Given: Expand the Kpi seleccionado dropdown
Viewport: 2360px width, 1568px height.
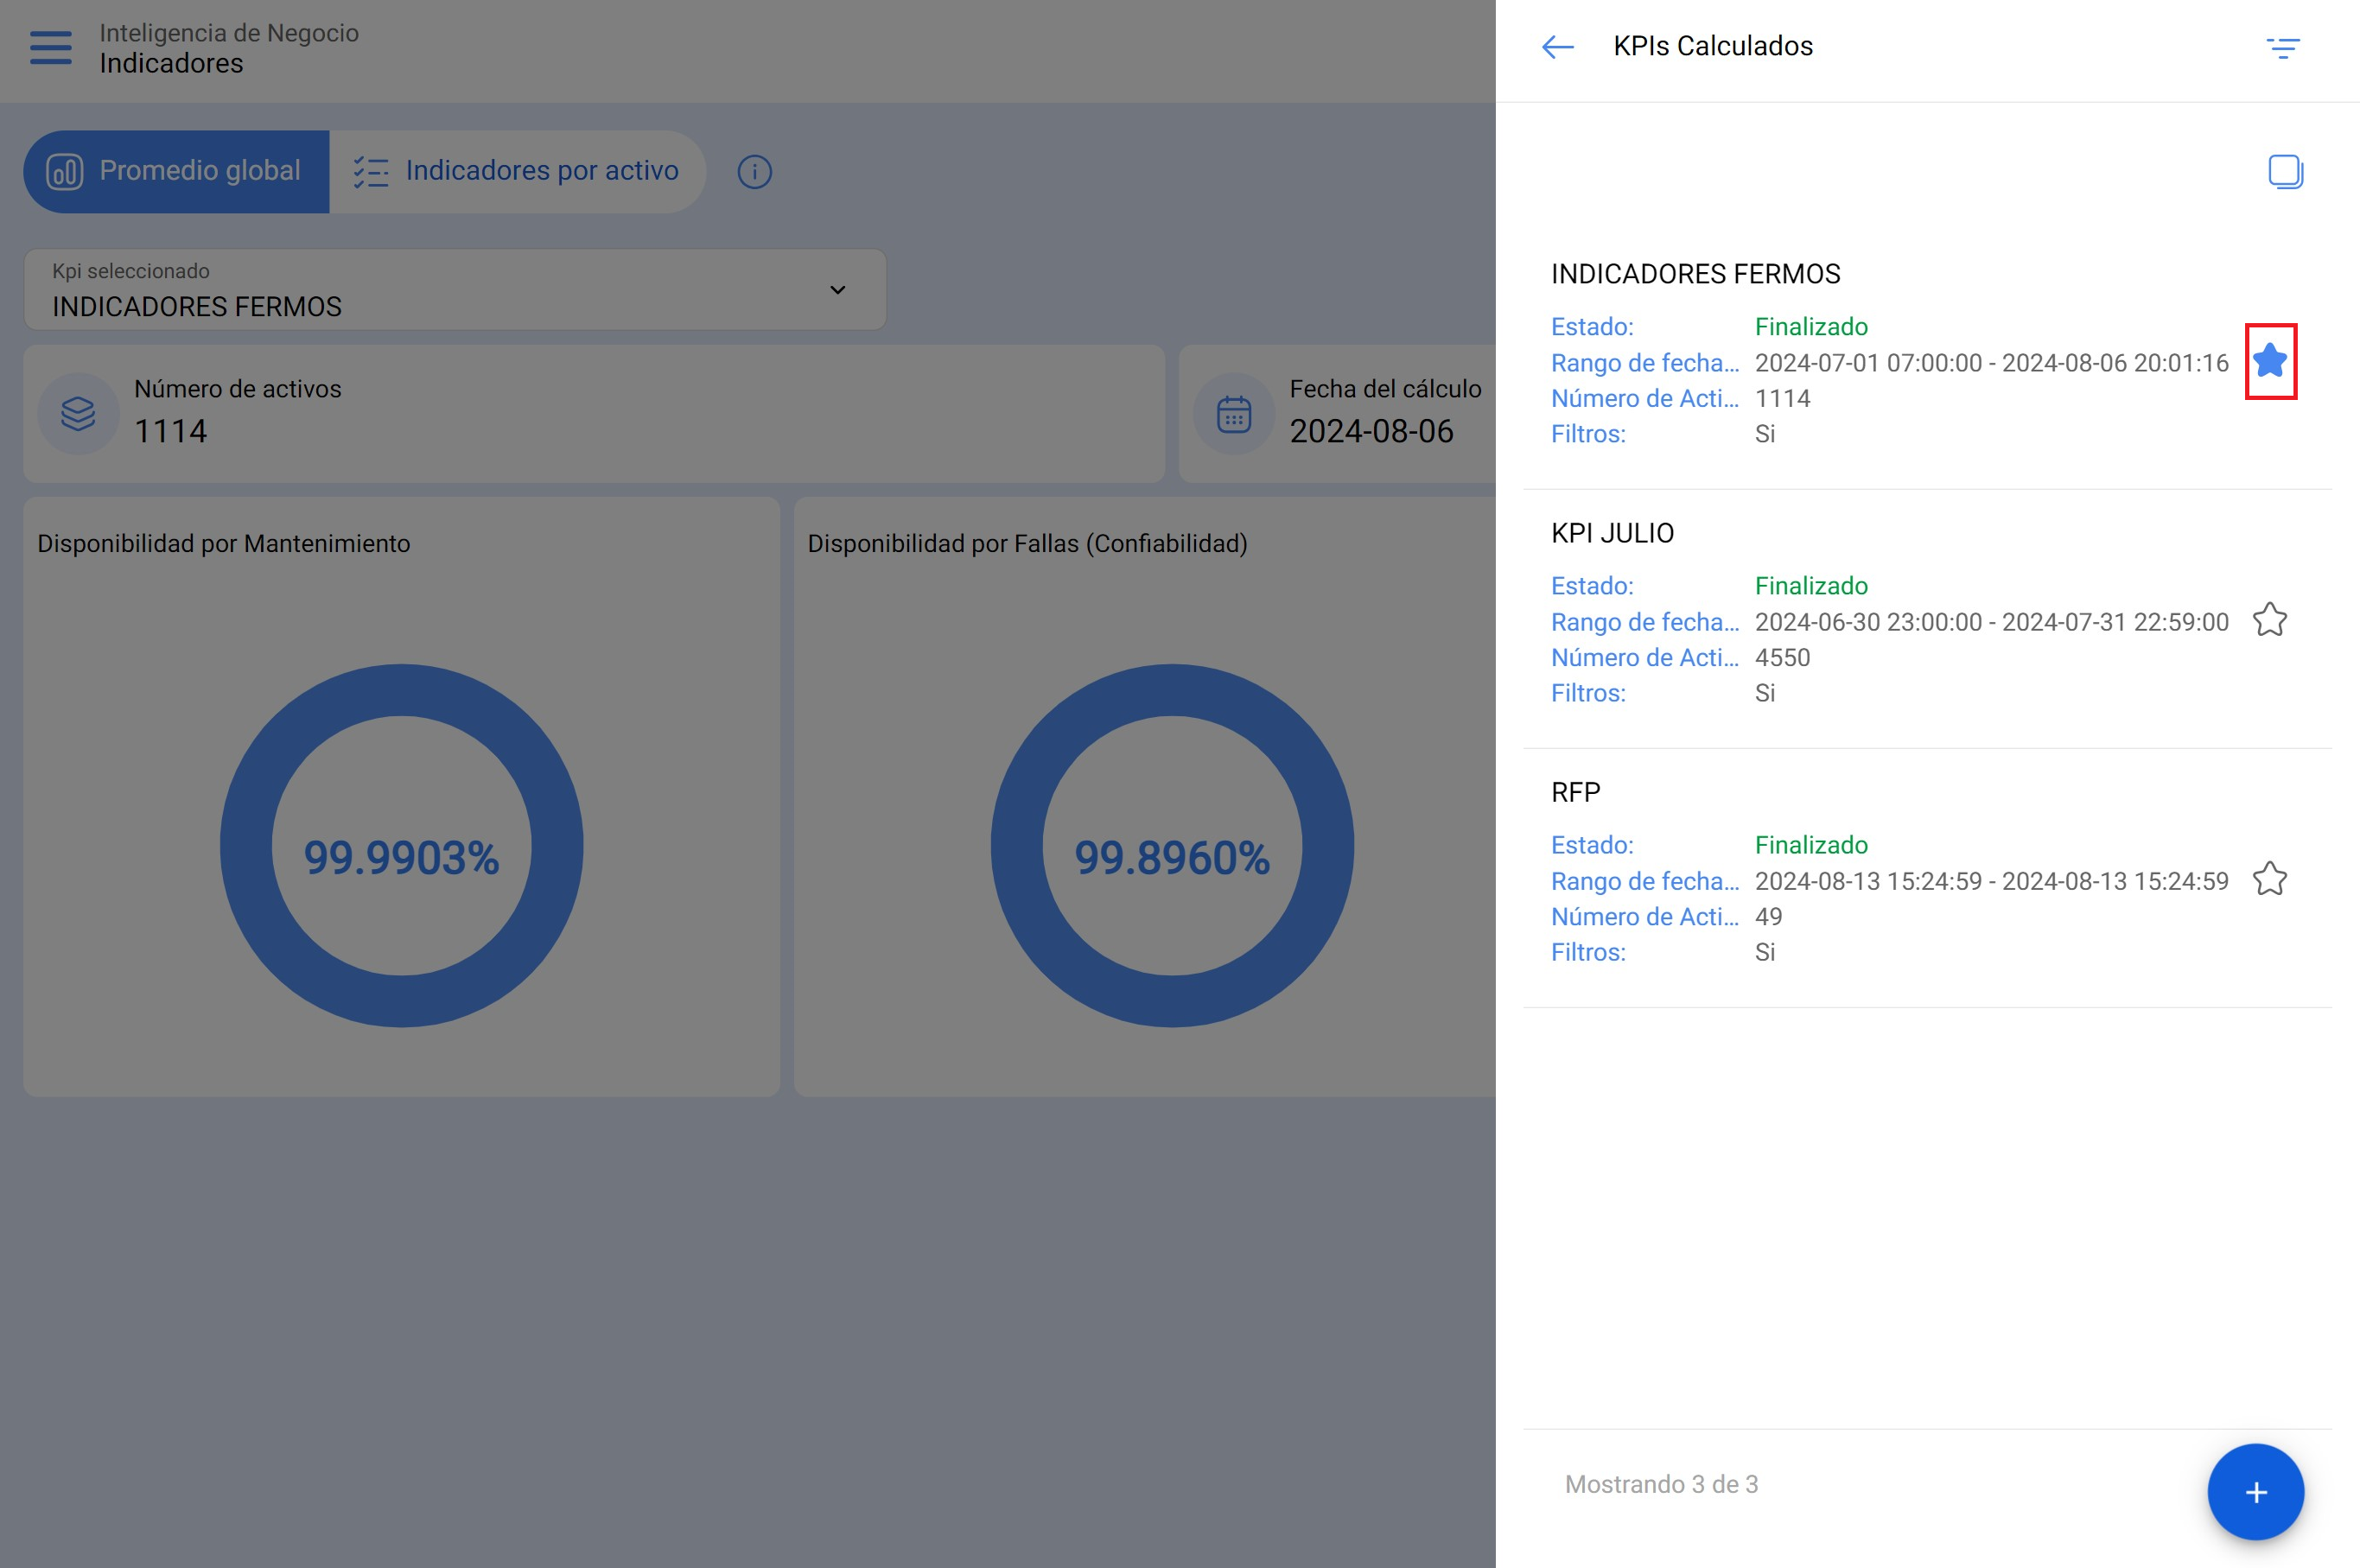Looking at the screenshot, I should pyautogui.click(x=455, y=290).
